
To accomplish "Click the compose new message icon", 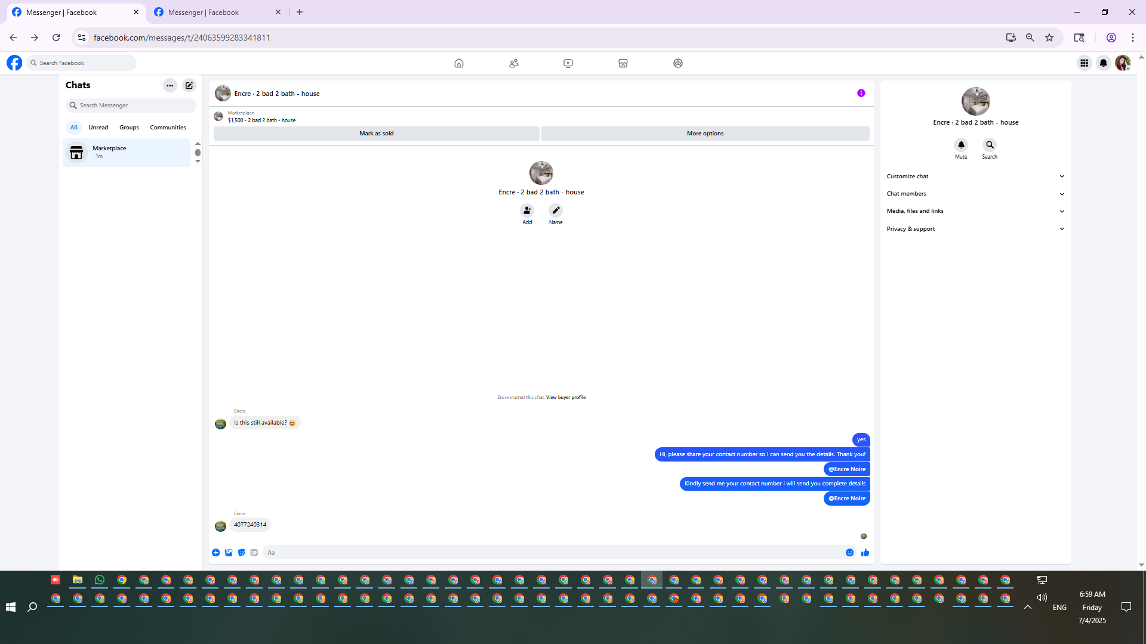I will (189, 85).
